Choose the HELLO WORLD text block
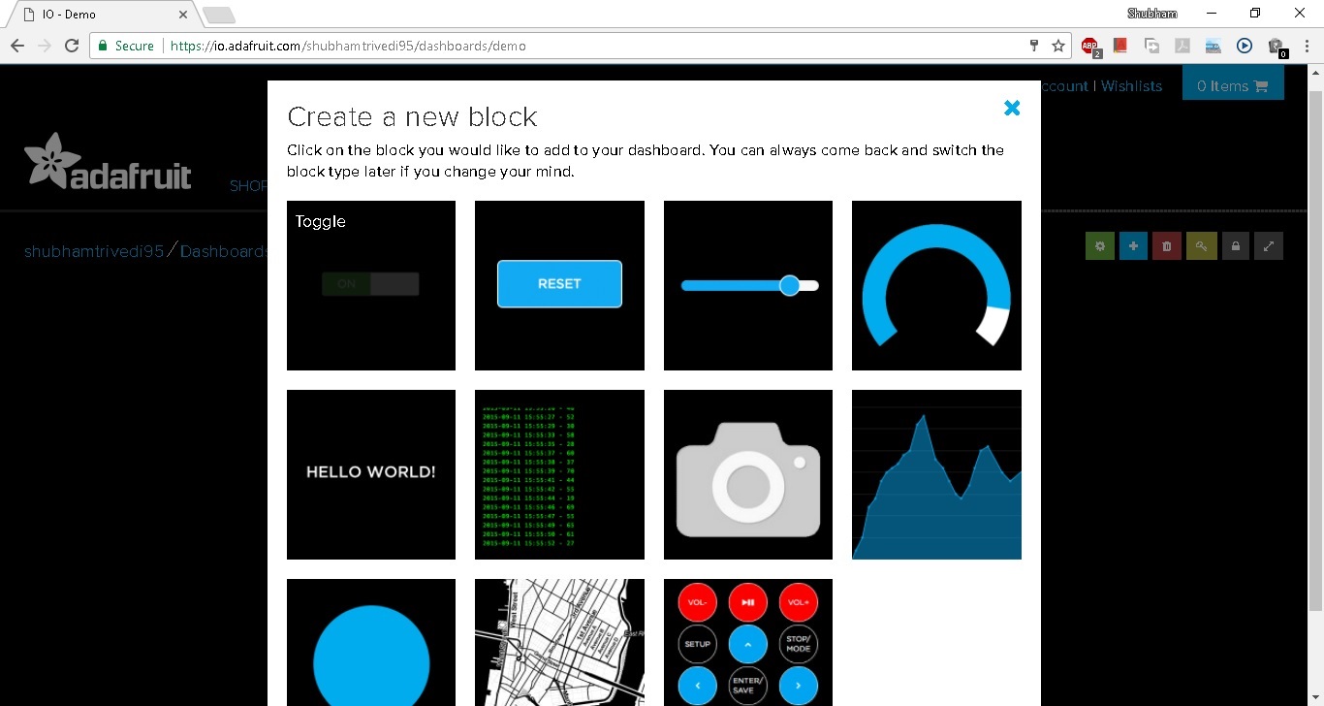This screenshot has height=706, width=1324. (371, 474)
